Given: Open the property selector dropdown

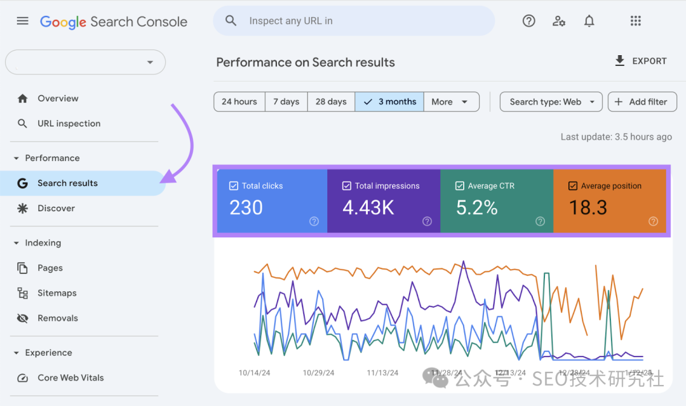Looking at the screenshot, I should (x=85, y=62).
